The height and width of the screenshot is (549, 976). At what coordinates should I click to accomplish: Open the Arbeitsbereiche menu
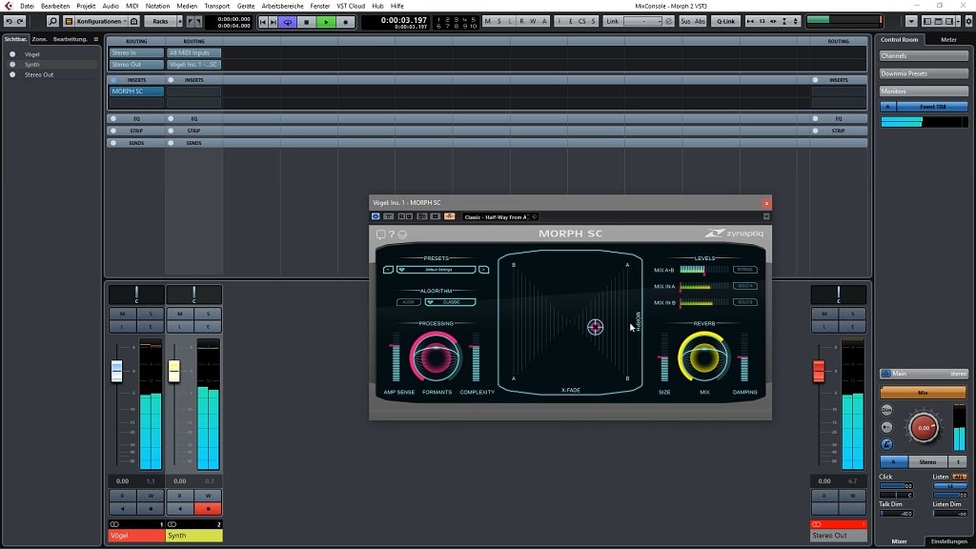coord(282,6)
